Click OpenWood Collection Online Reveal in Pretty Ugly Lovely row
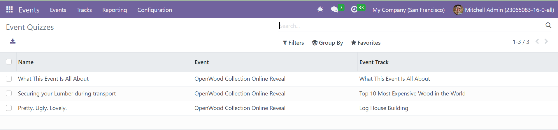The height and width of the screenshot is (130, 558). click(240, 108)
